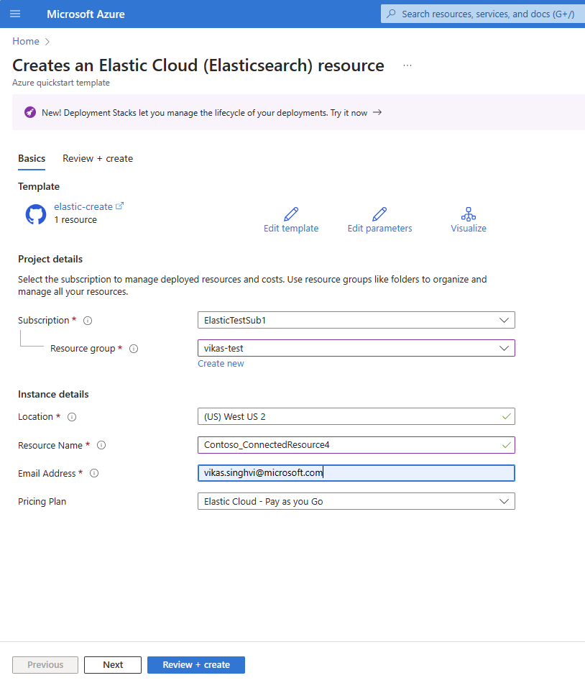This screenshot has height=683, width=585.
Task: Click the Deployment Stacks rocket icon
Action: point(30,112)
